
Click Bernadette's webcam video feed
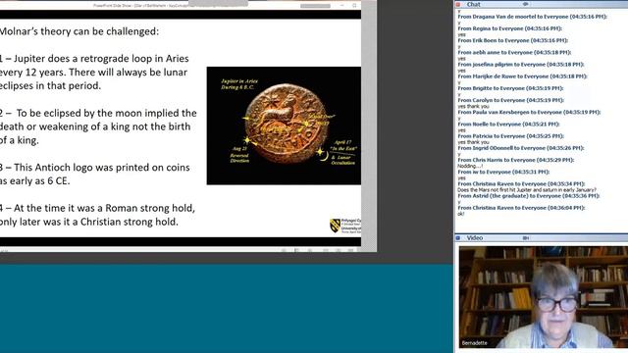544,297
